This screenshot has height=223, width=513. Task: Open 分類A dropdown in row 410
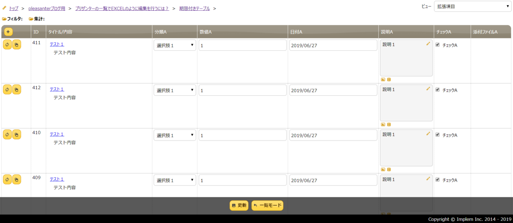175,135
